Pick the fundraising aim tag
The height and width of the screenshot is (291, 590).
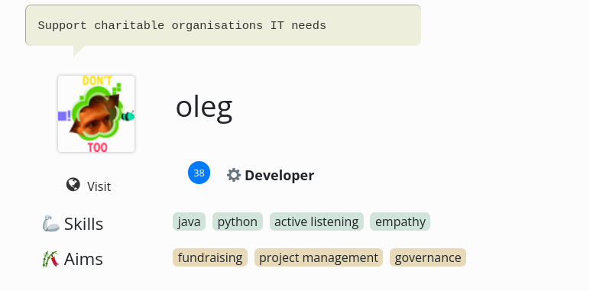coord(210,257)
